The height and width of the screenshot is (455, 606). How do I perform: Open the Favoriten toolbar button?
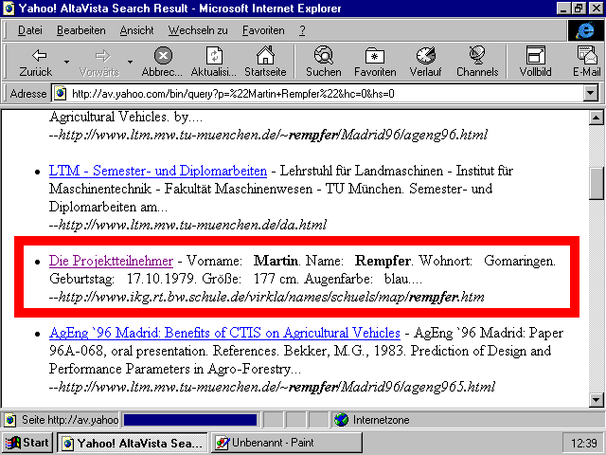point(375,62)
